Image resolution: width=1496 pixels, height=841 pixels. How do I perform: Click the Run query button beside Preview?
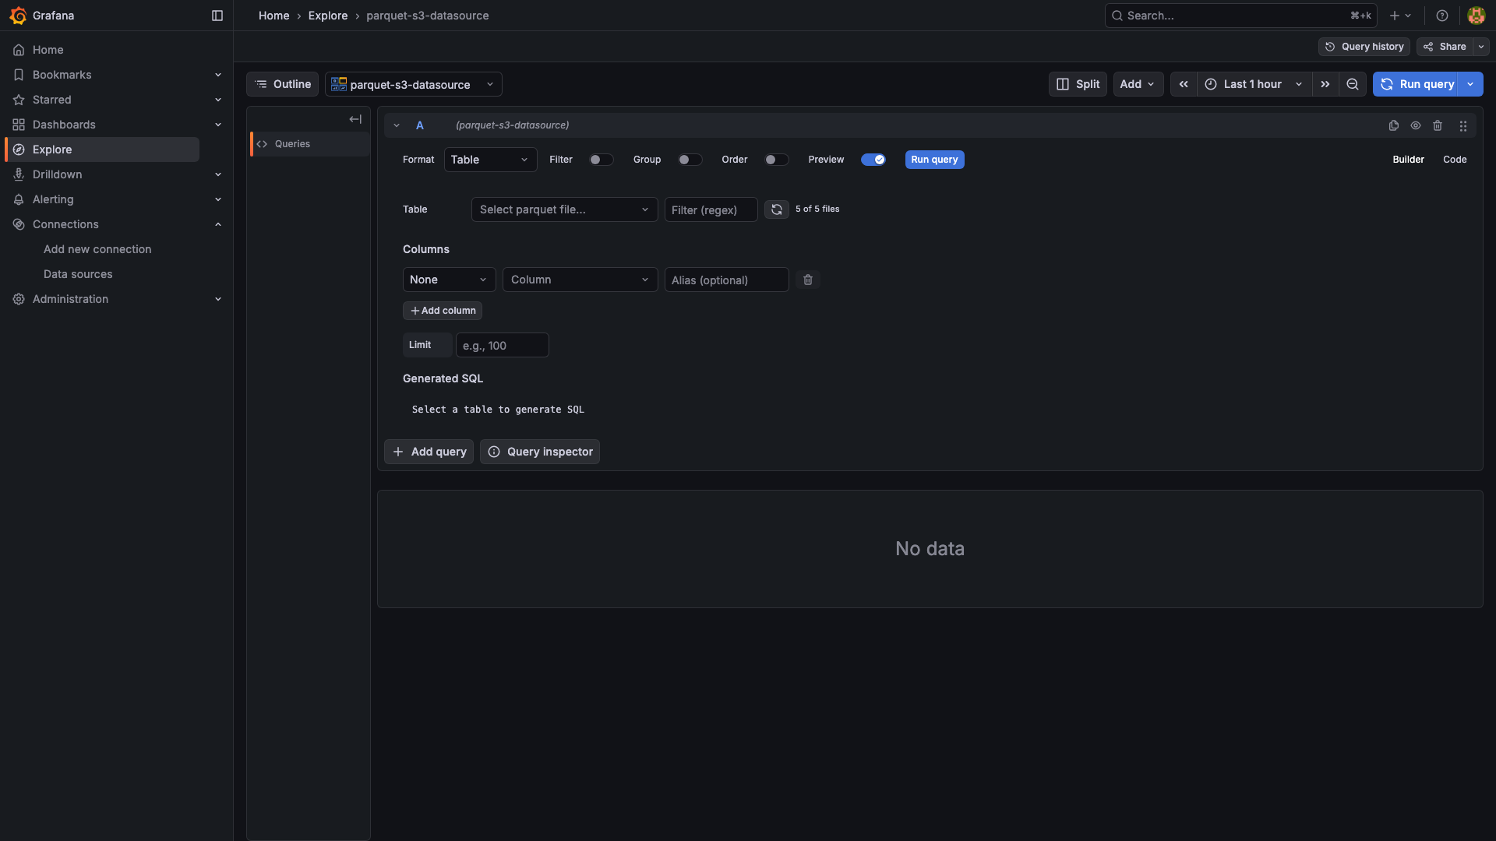(934, 160)
